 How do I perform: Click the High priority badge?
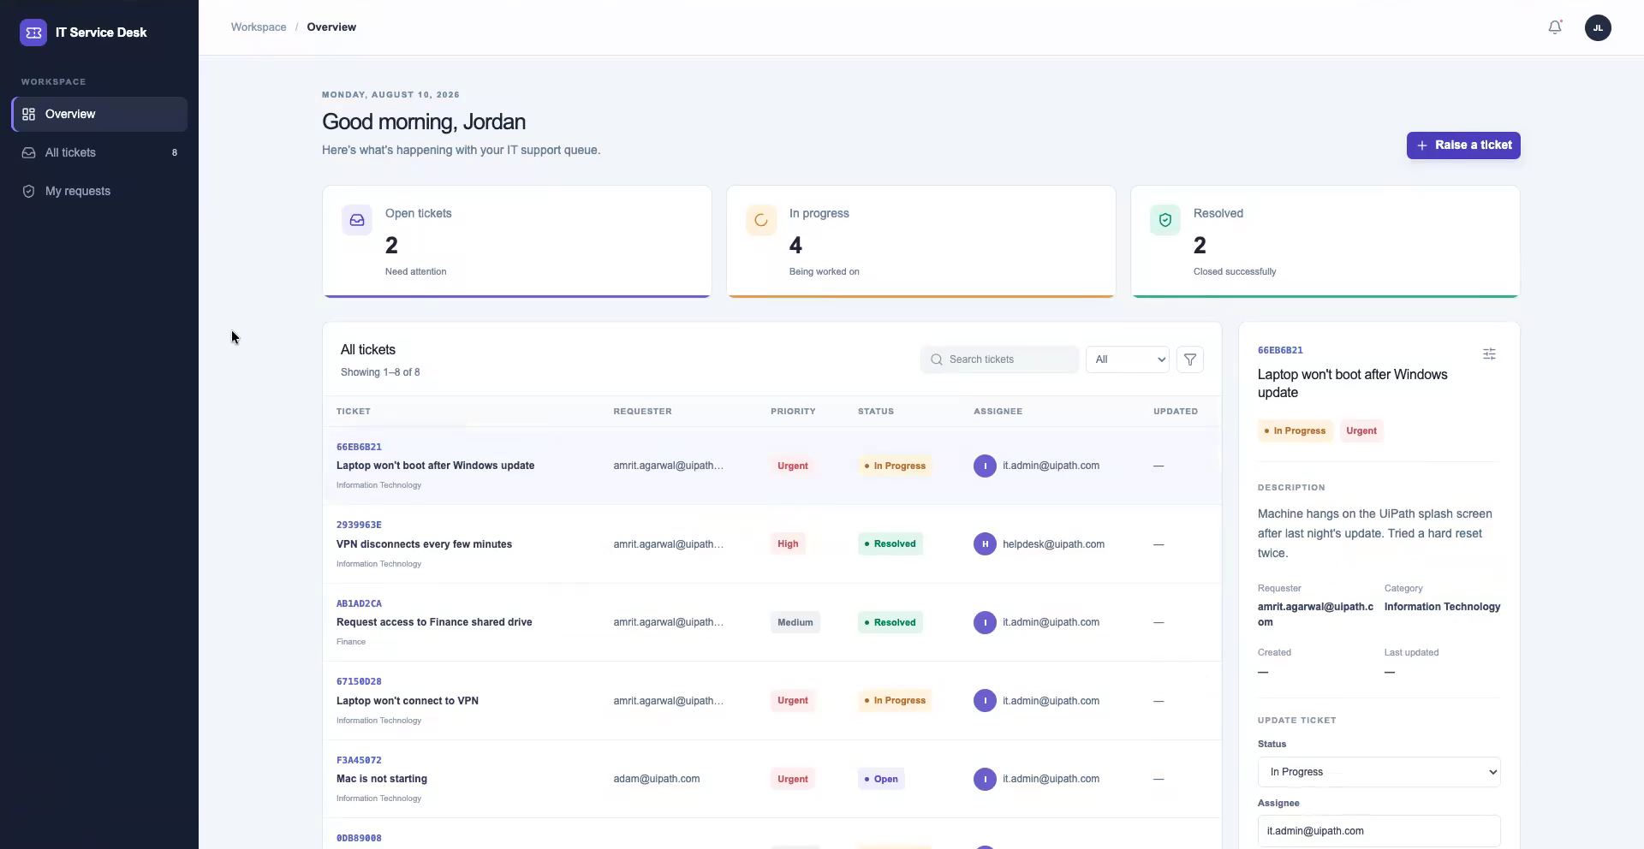788,544
